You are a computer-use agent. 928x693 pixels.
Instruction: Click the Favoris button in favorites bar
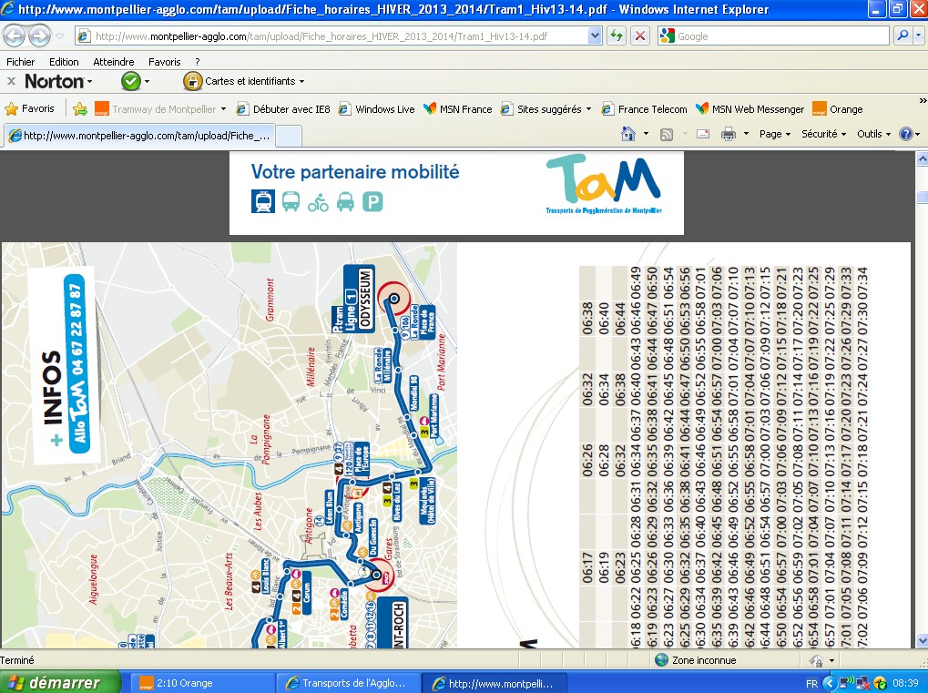pos(30,108)
